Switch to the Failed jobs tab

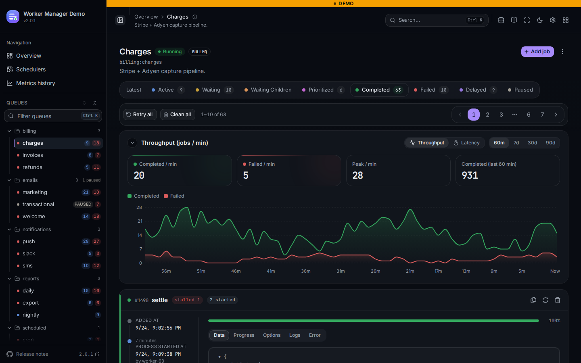(431, 90)
